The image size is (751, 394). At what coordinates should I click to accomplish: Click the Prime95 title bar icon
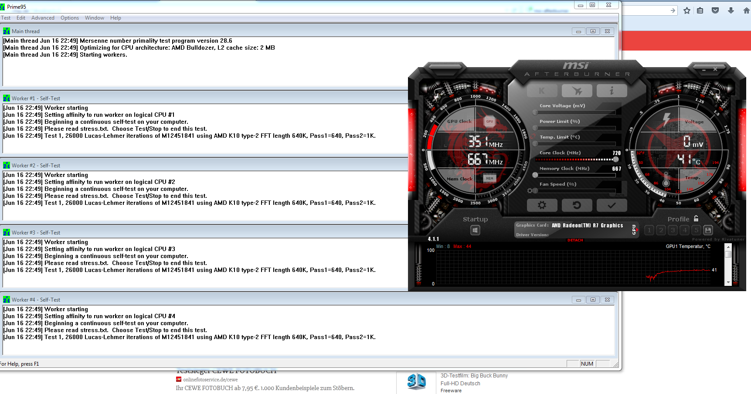click(3, 7)
